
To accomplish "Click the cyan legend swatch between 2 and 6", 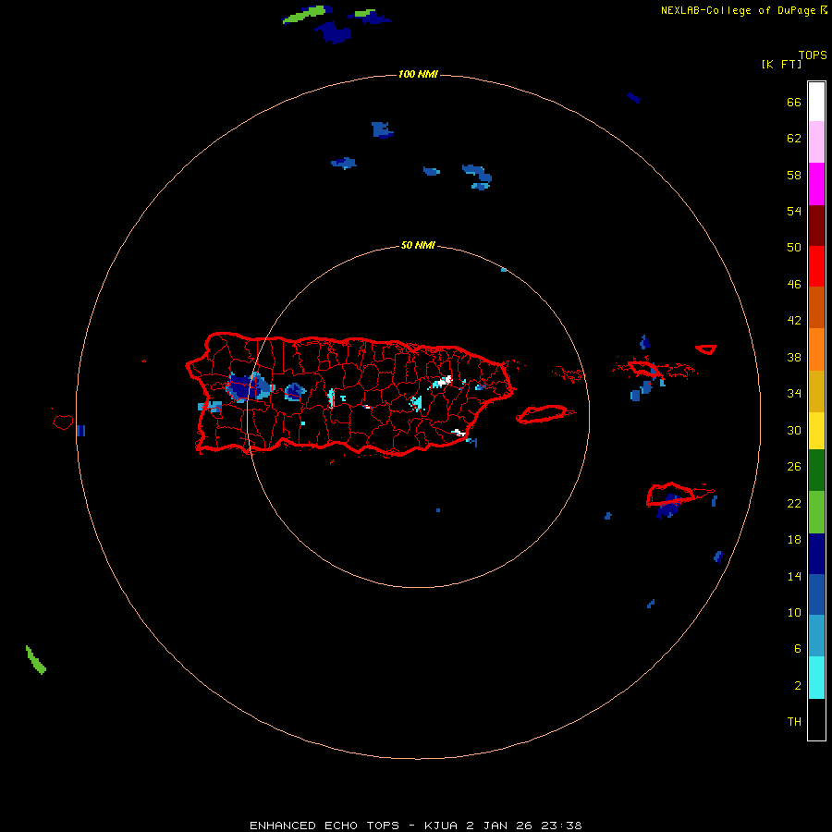I will (x=816, y=678).
